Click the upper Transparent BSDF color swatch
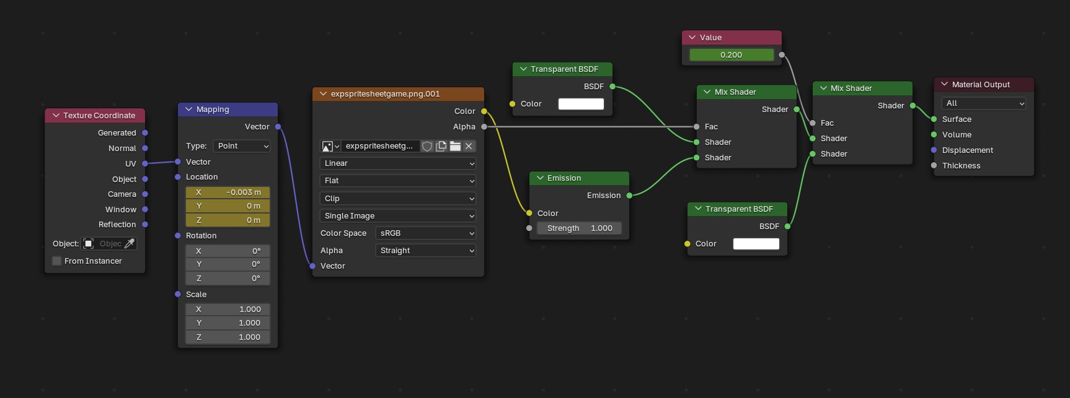 581,104
